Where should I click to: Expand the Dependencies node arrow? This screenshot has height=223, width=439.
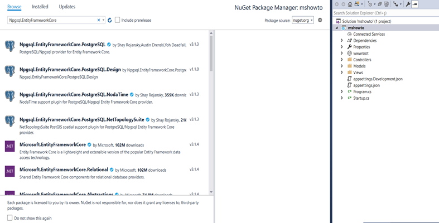click(x=342, y=41)
